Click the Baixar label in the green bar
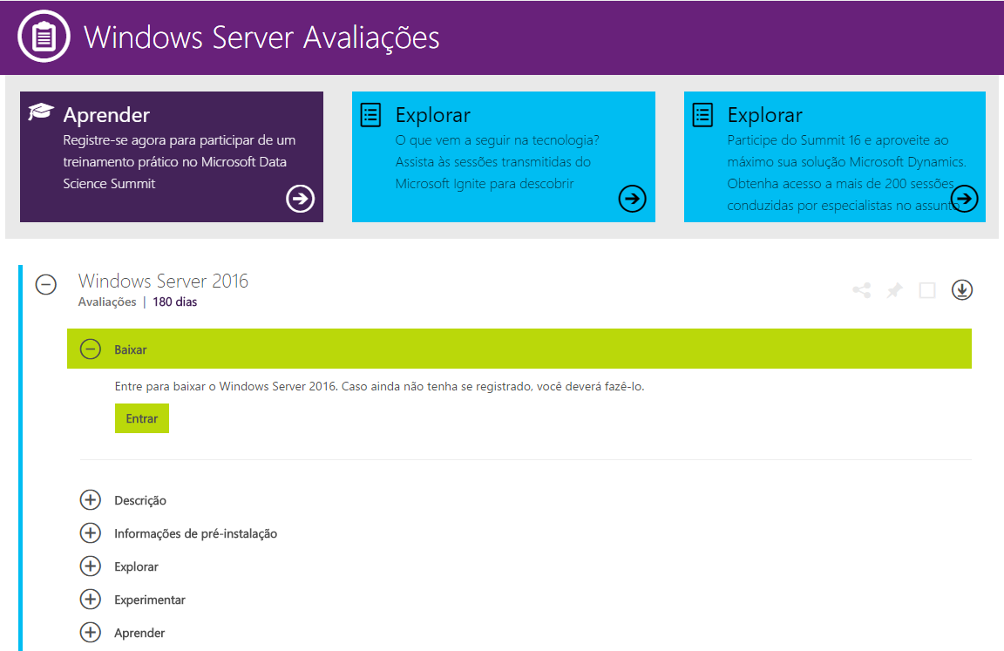The image size is (1004, 651). click(131, 349)
